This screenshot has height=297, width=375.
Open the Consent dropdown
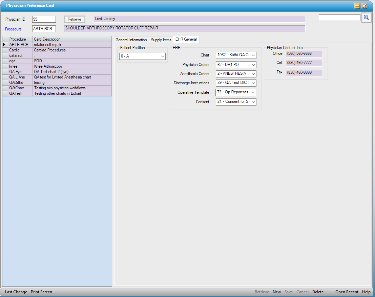click(253, 102)
